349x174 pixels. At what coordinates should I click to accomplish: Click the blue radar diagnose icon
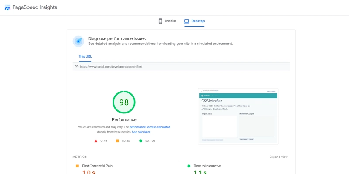[x=79, y=41]
